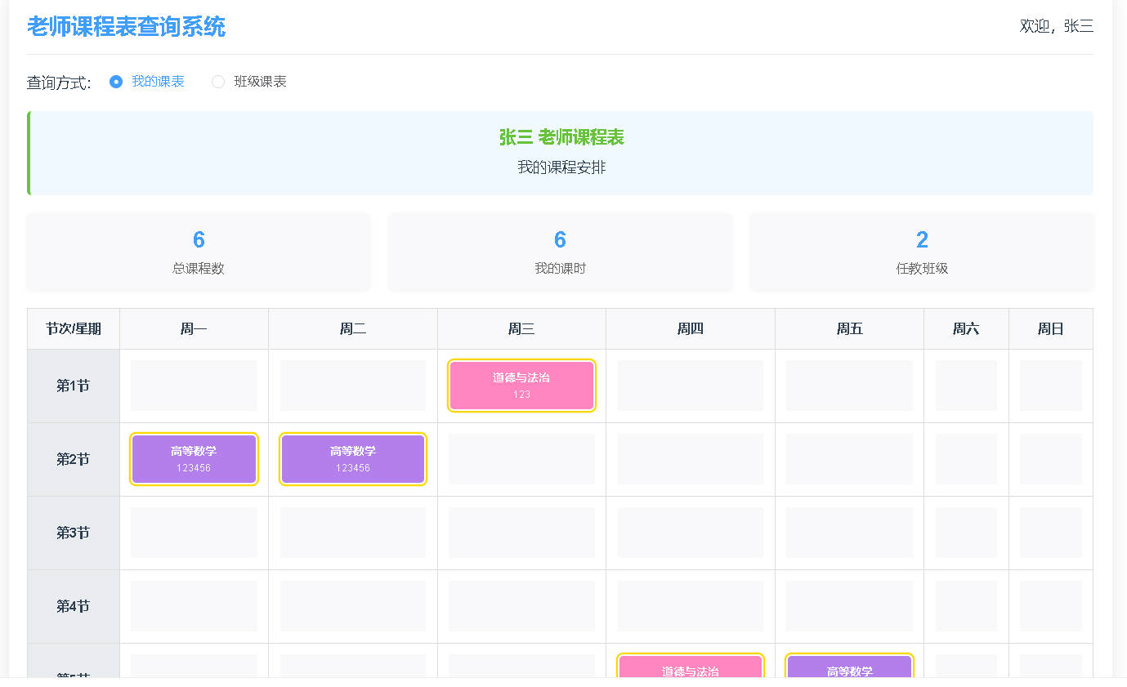Viewport: 1127px width, 687px height.
Task: Select the 第3节 row header
Action: click(74, 533)
